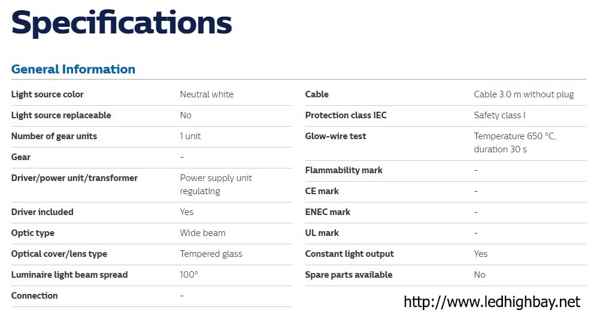
Task: Click the Number of gear units label
Action: [x=54, y=136]
